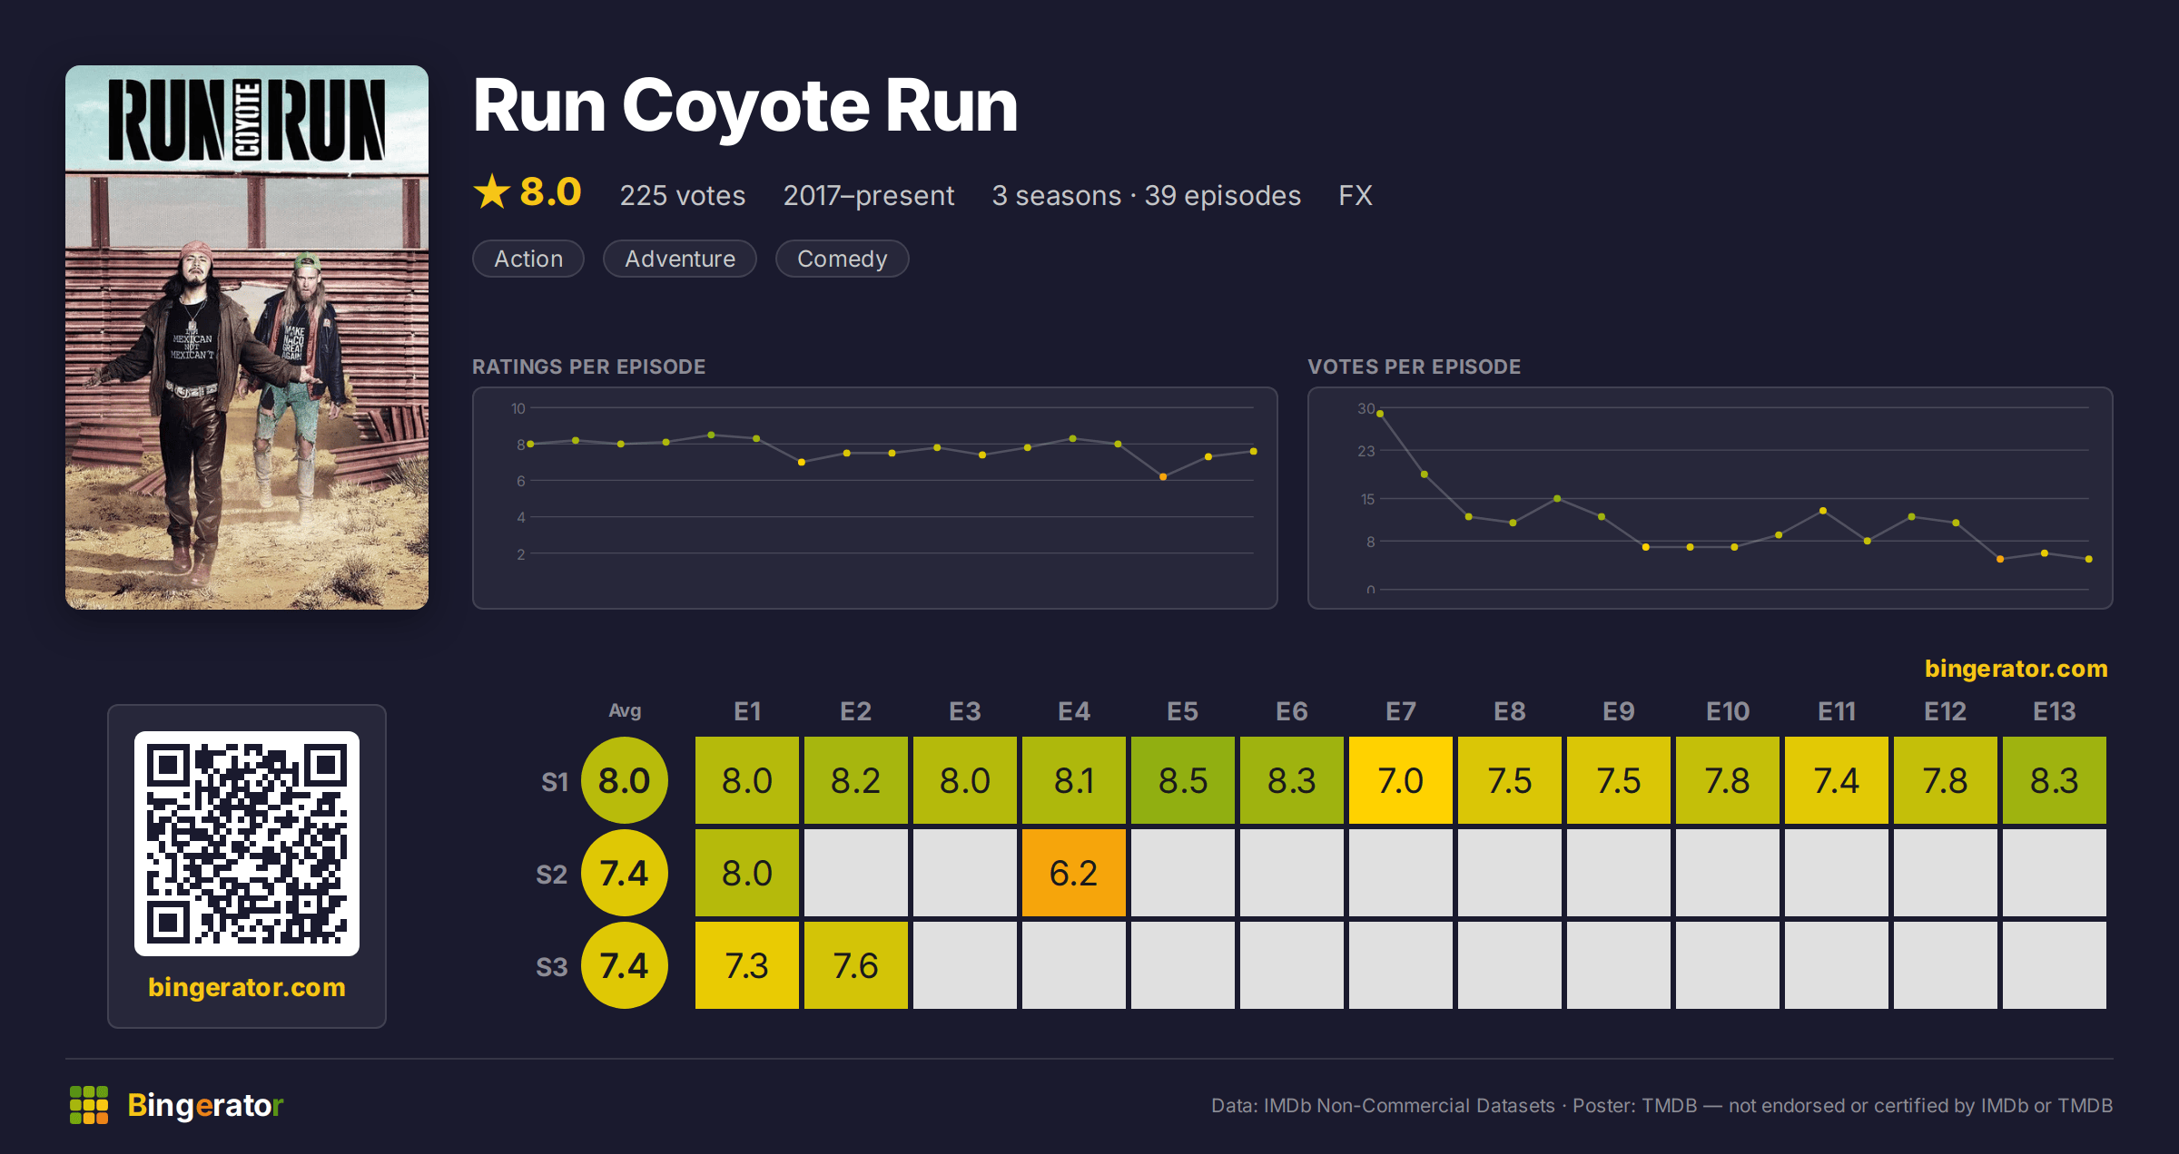The image size is (2179, 1154).
Task: Select the Action genre tag
Action: point(528,259)
